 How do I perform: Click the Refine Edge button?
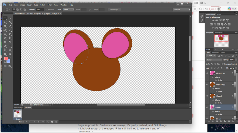114,10
